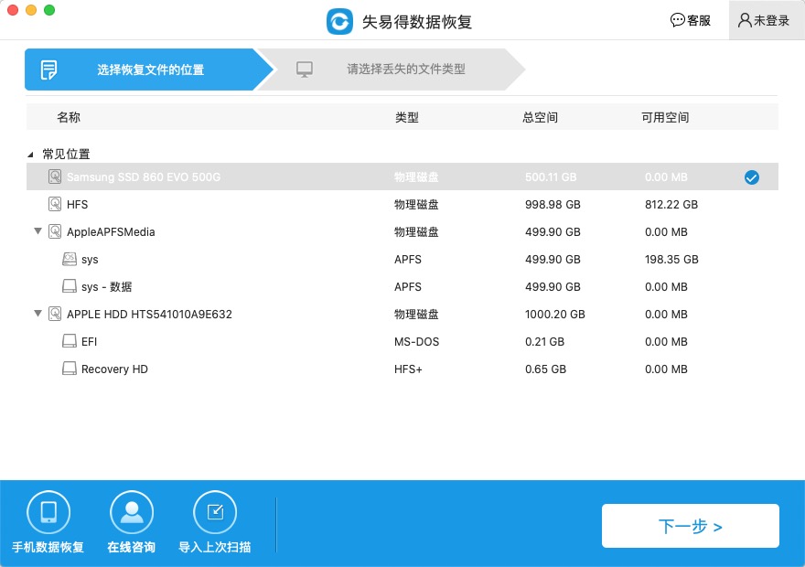
Task: Collapse the APPLE HDD disclosure triangle
Action: coord(38,314)
